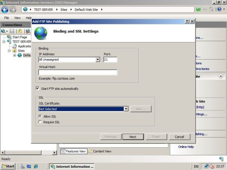This screenshot has width=227, height=170.
Task: Select the Require SSL radio button
Action: [x=40, y=122]
